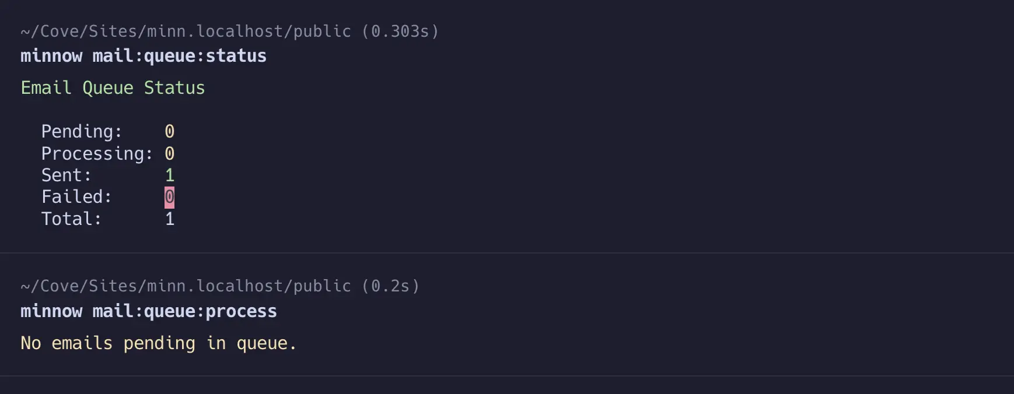This screenshot has height=394, width=1014.
Task: Click the pink highlighted Failed count
Action: click(x=169, y=197)
